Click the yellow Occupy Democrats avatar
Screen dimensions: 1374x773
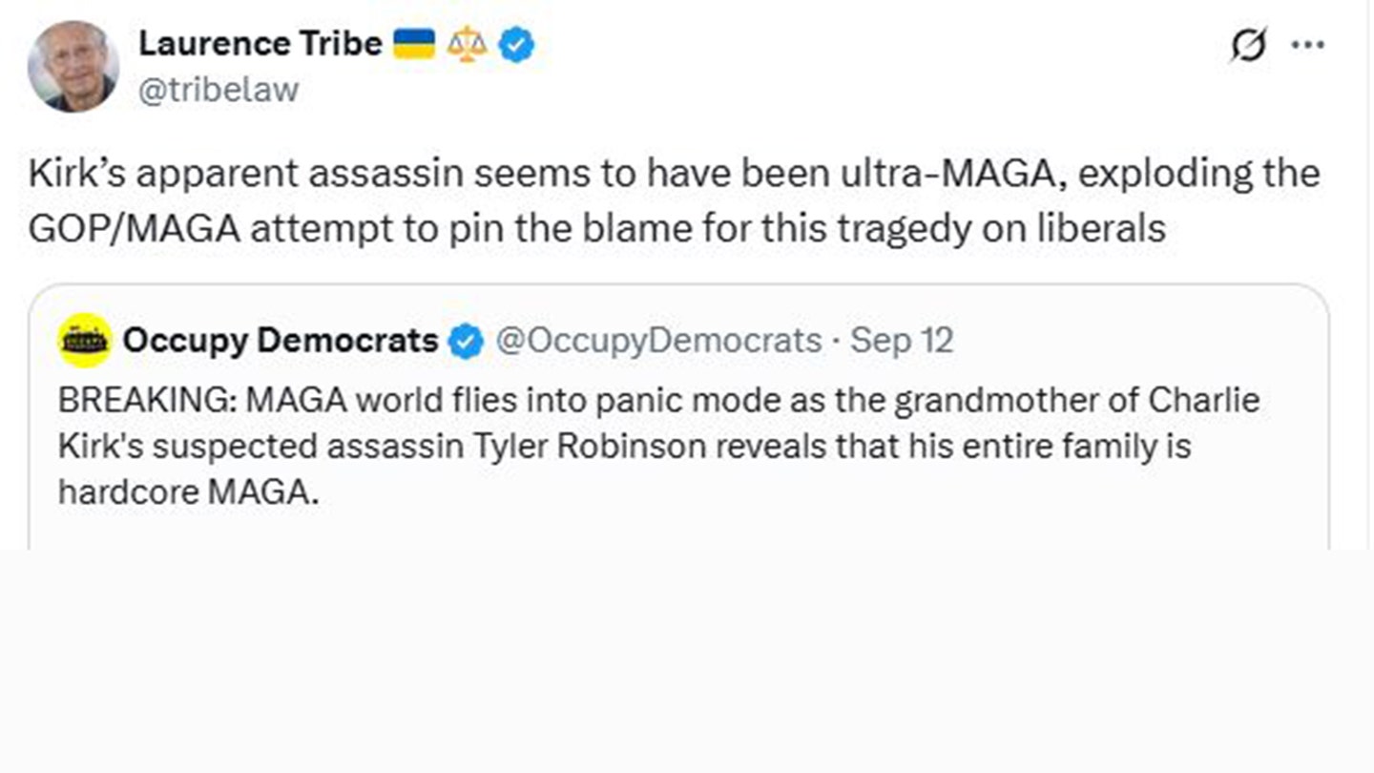click(85, 341)
